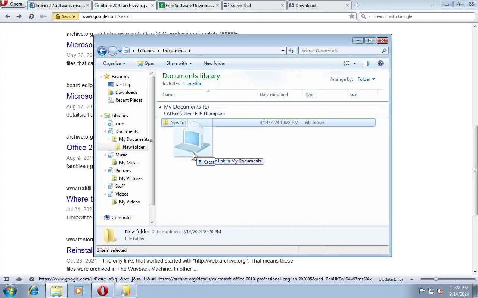Screen dimensions: 478x298
Task: Switch to Free Software Download tab
Action: coord(189,5)
